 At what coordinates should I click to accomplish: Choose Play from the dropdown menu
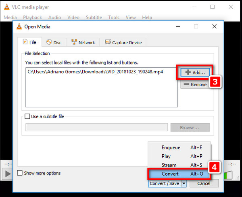[179, 156]
